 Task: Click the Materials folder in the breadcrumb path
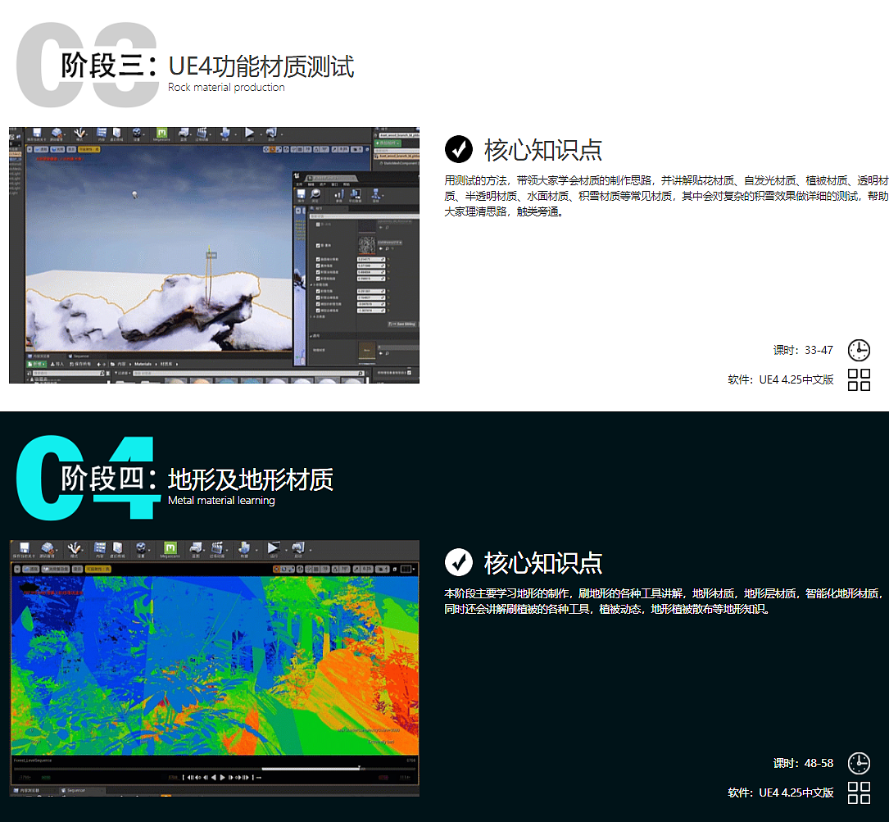click(x=142, y=363)
